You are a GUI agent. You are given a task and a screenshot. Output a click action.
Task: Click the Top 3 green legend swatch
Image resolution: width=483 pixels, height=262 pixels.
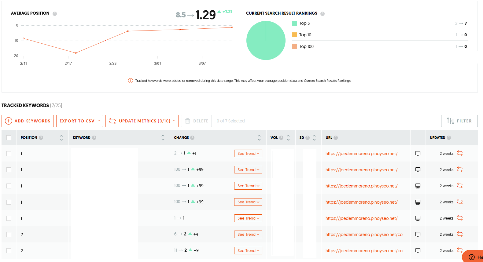[x=294, y=23]
